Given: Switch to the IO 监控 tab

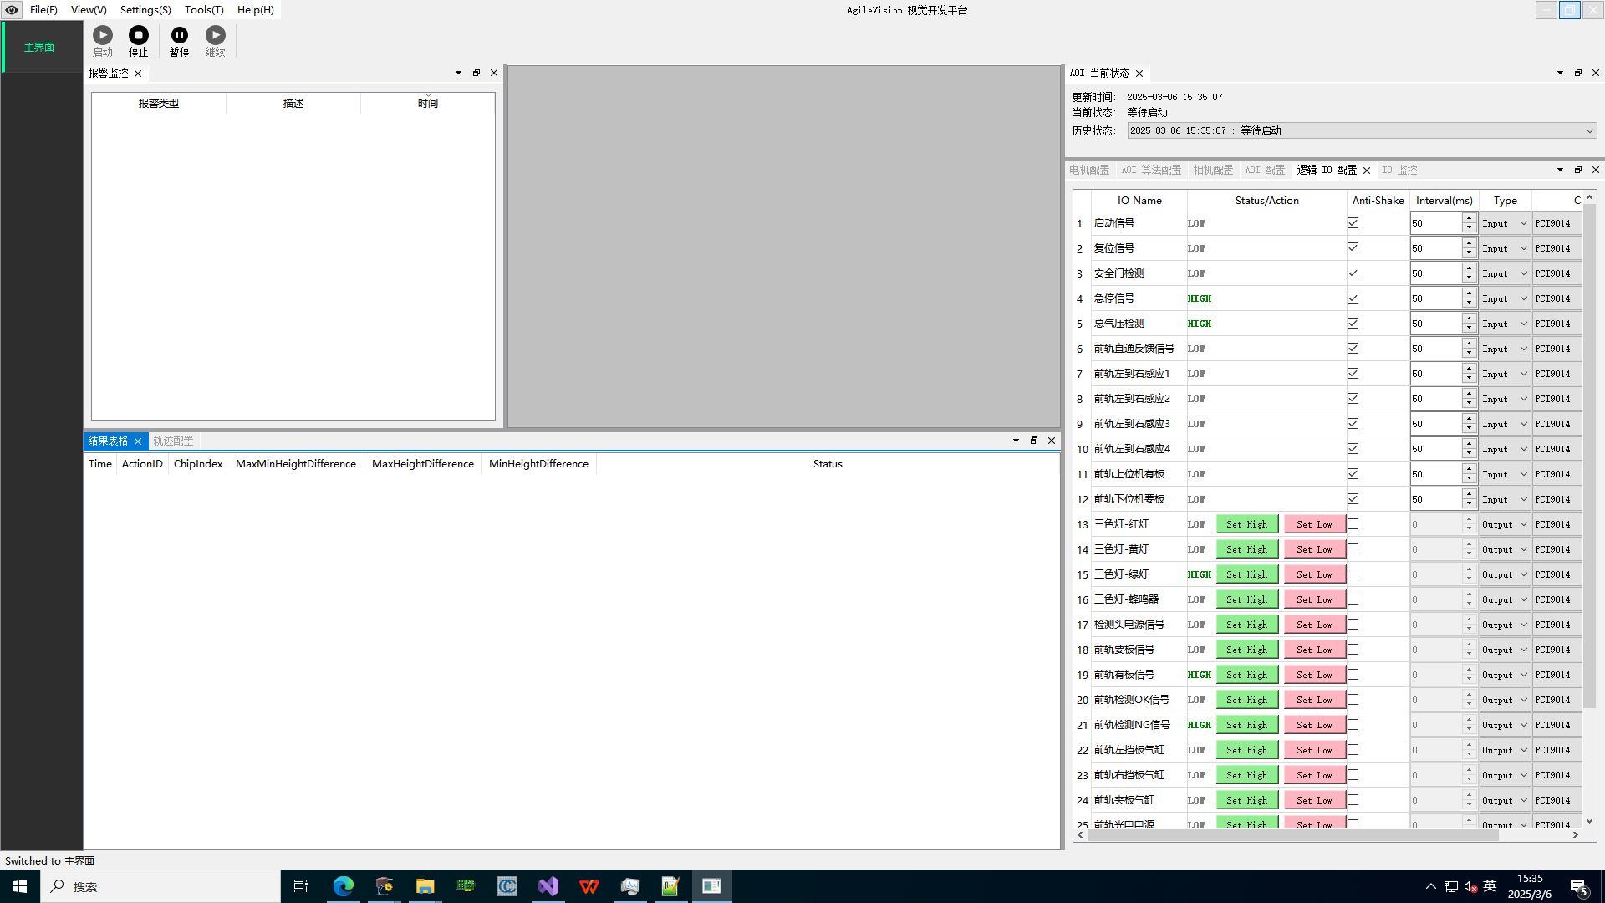Looking at the screenshot, I should coord(1399,171).
